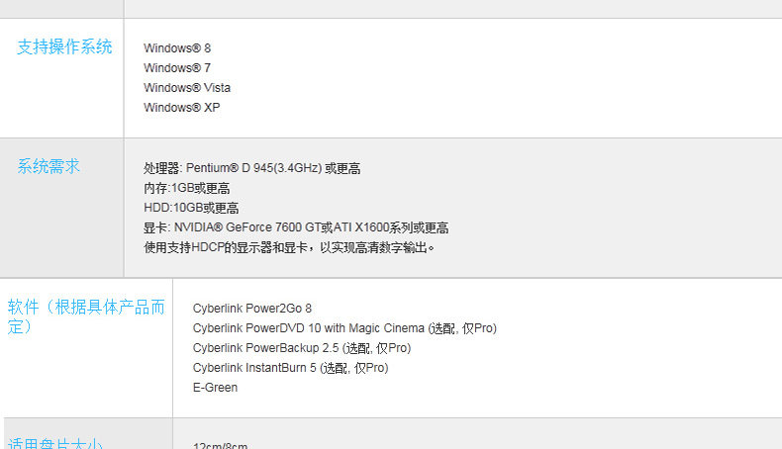782x449 pixels.
Task: Click the 12cm/8cm disc size value
Action: click(x=220, y=445)
